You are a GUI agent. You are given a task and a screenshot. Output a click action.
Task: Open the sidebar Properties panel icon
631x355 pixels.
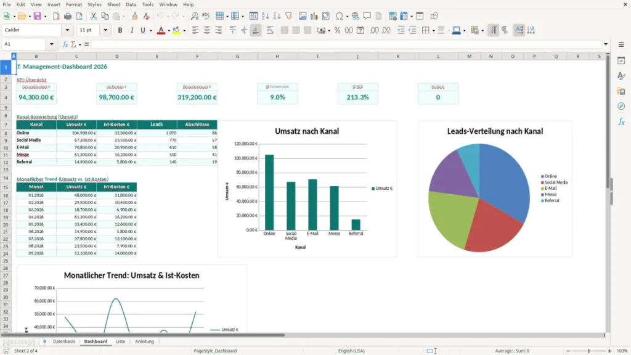coord(621,60)
